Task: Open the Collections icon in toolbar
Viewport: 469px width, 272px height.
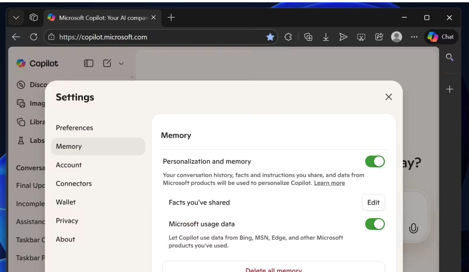Action: (308, 37)
